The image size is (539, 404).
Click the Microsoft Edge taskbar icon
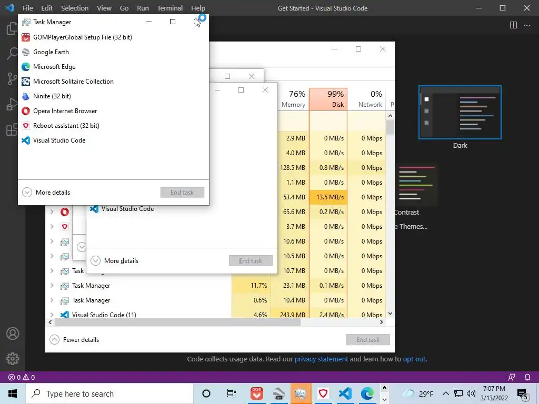click(x=367, y=393)
